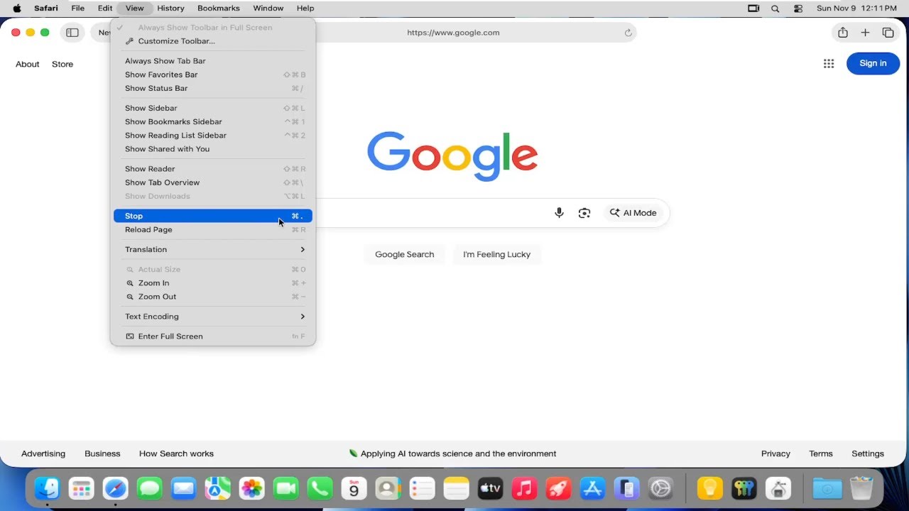Expand the Text Encoding submenu
Screen dimensions: 909x511
tap(213, 317)
